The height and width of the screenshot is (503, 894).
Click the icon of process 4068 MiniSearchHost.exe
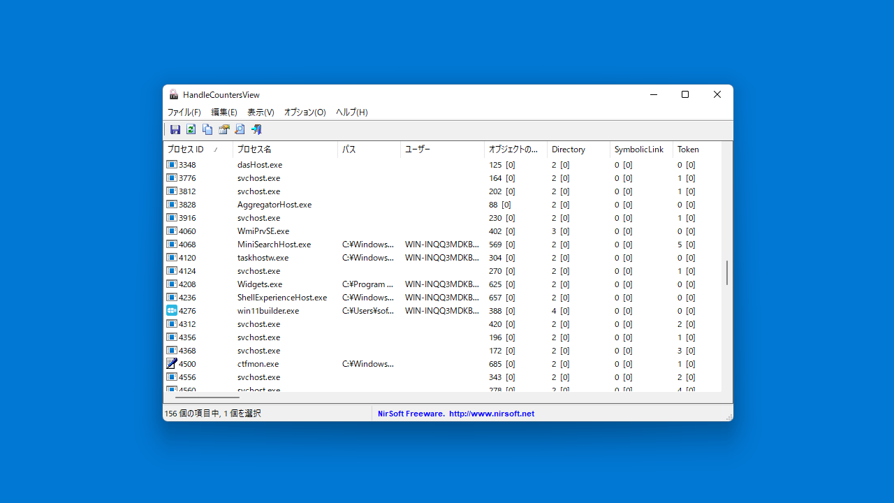(172, 244)
